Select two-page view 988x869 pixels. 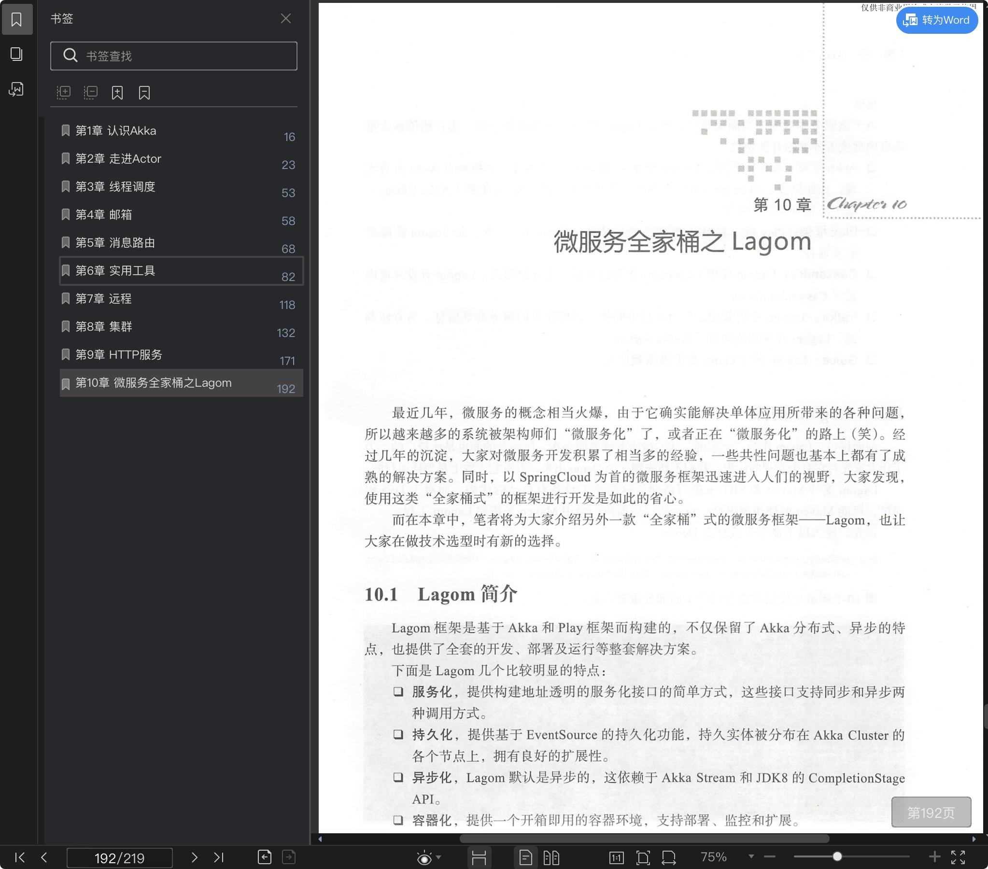[551, 857]
